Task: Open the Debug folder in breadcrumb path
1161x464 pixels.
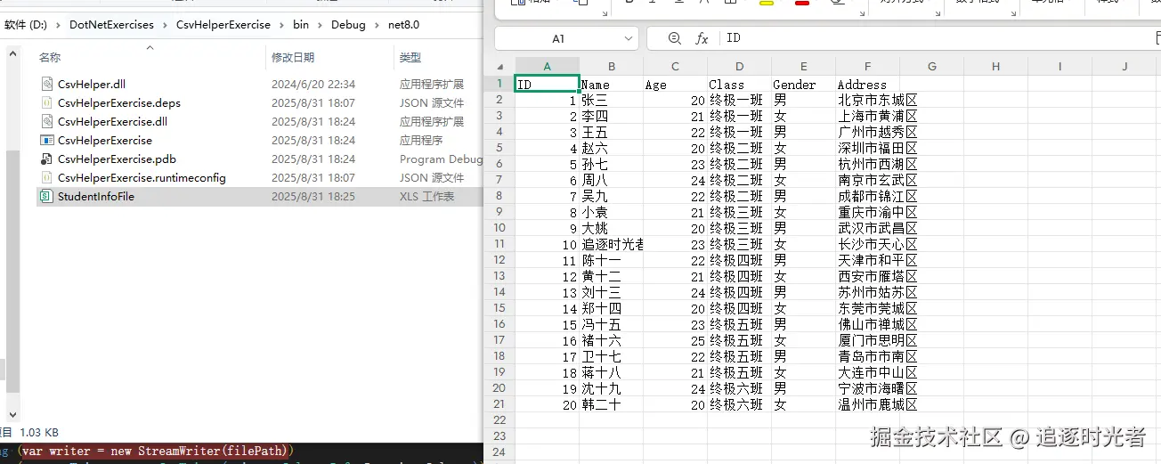Action: tap(348, 25)
